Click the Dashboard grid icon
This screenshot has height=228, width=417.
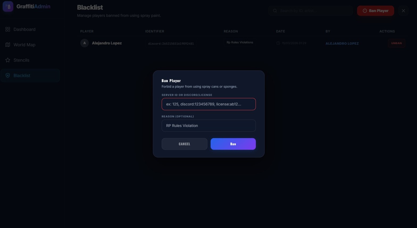[x=8, y=29]
